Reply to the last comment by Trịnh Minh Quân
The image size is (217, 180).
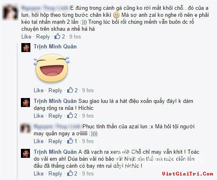click(55, 173)
